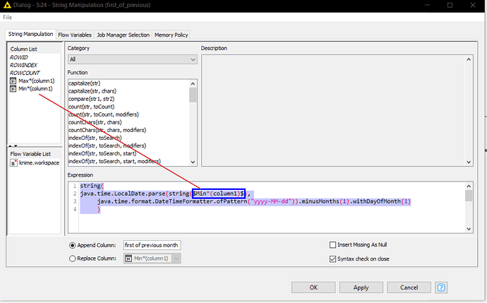This screenshot has width=487, height=303.
Task: Switch to the Flow Variables tab
Action: pyautogui.click(x=76, y=35)
